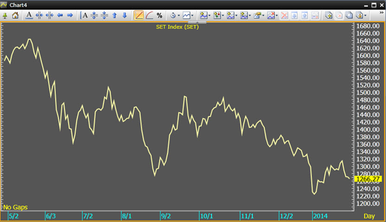The image size is (386, 222).
Task: Toggle the linear scale line button
Action: (x=139, y=15)
